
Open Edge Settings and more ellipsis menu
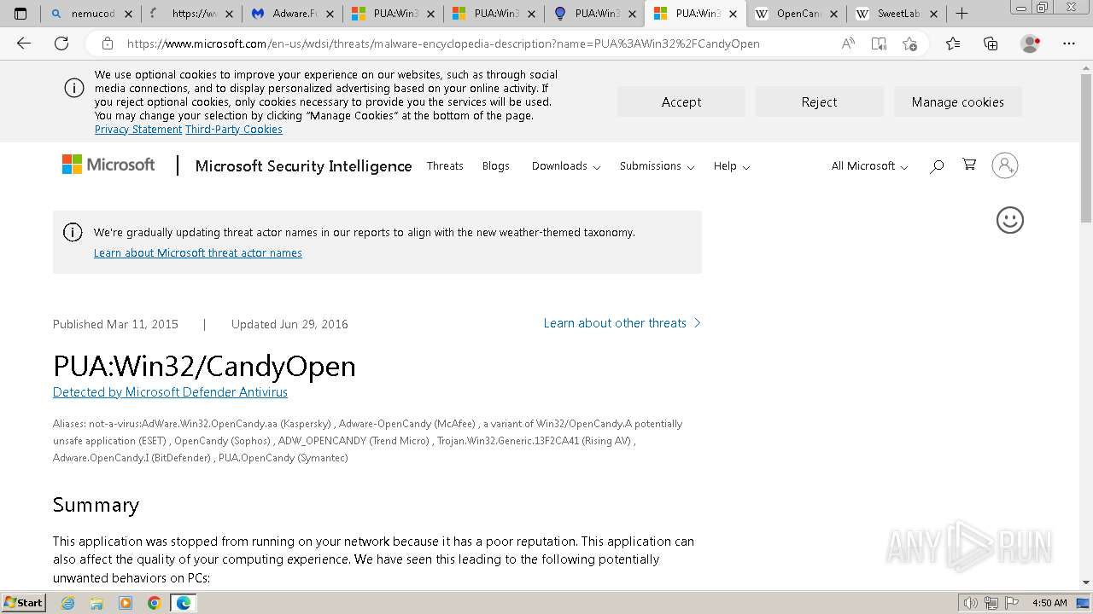coord(1069,43)
